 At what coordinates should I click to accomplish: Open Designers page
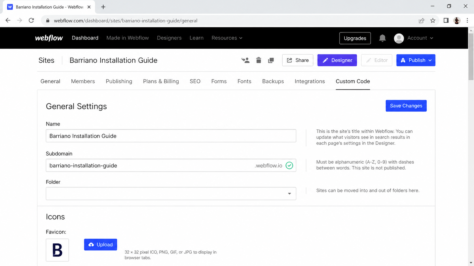169,38
